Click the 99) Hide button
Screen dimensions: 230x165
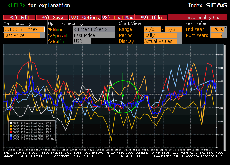151,18
